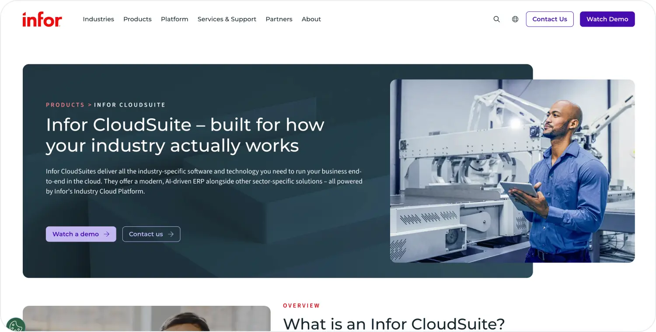Screen dimensions: 656x332
Task: Follow the PRODUCTS breadcrumb link
Action: coord(65,105)
